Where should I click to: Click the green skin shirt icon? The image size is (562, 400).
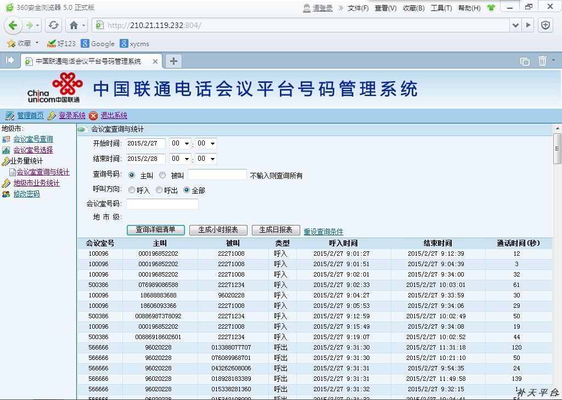pyautogui.click(x=491, y=8)
